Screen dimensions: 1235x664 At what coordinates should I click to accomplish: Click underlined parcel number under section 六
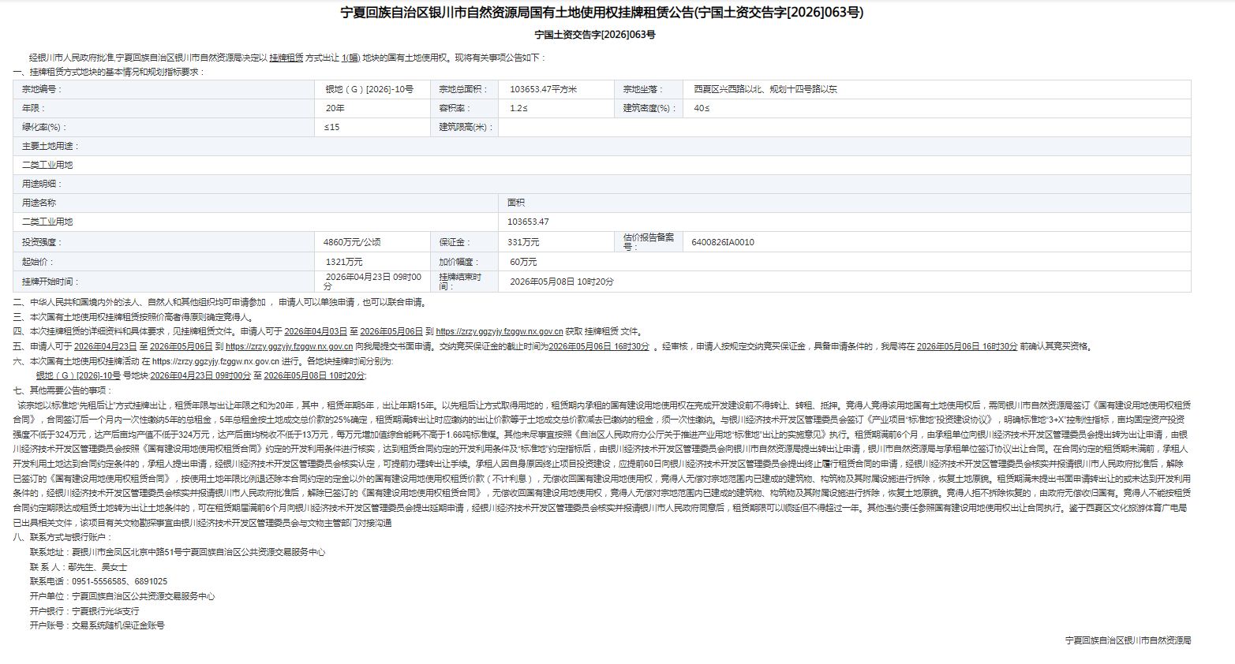(78, 375)
